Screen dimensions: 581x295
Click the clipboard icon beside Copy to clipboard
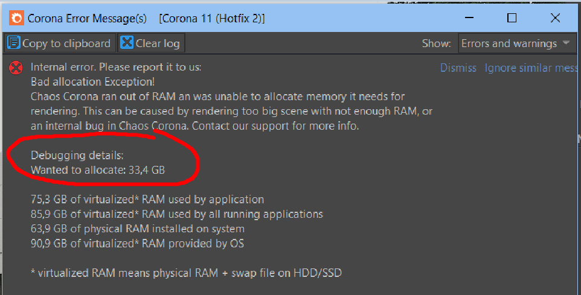coord(14,43)
